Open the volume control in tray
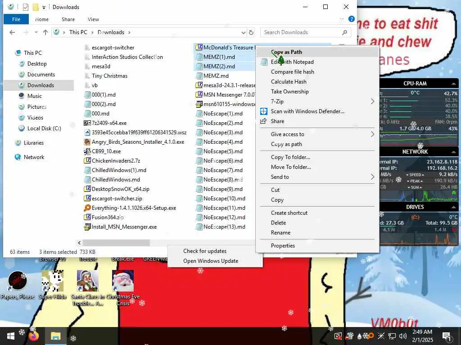Viewport: 461px width, 345px height. coord(403,336)
